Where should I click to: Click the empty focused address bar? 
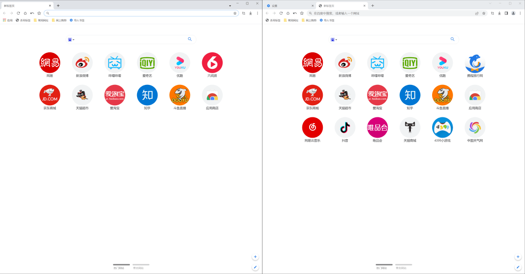click(140, 14)
